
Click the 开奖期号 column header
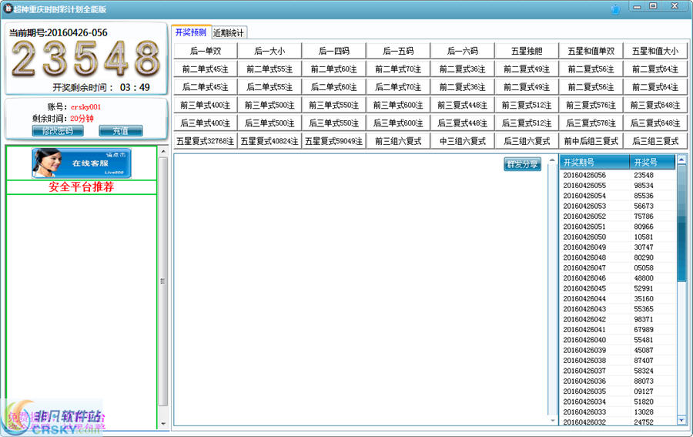(594, 163)
